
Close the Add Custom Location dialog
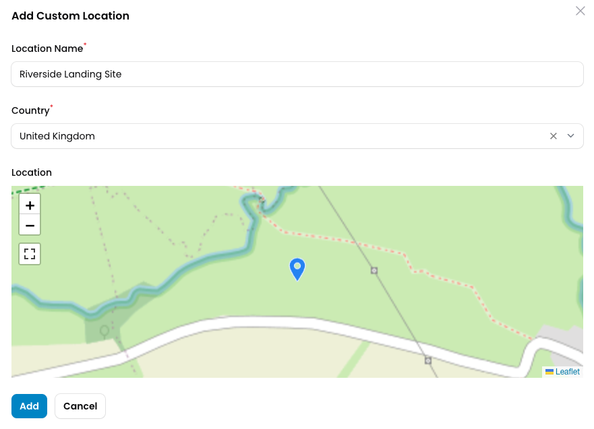coord(581,11)
